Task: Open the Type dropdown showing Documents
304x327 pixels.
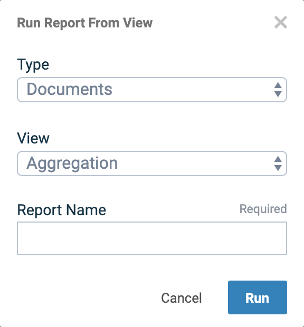Action: [x=152, y=90]
